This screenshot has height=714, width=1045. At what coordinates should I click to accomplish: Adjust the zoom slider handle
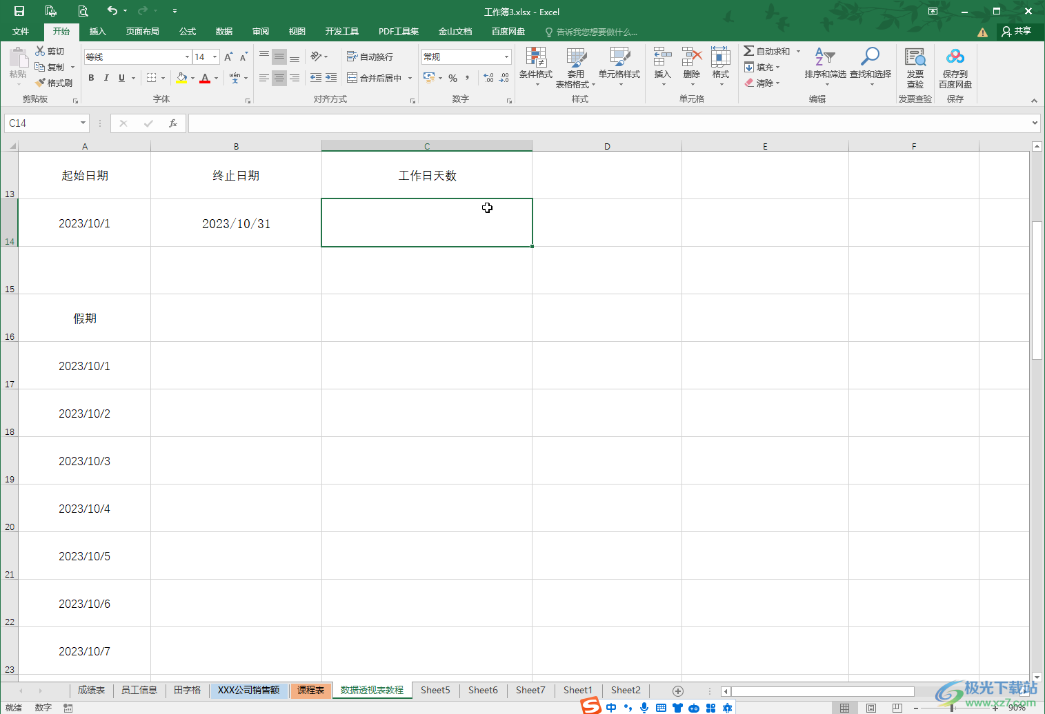point(952,708)
